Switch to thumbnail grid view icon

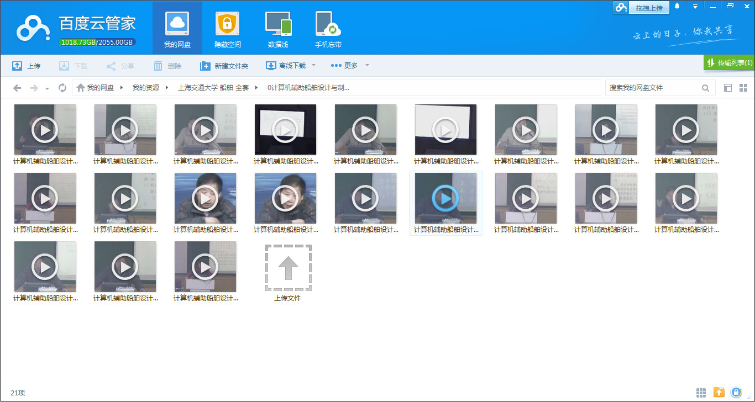743,88
